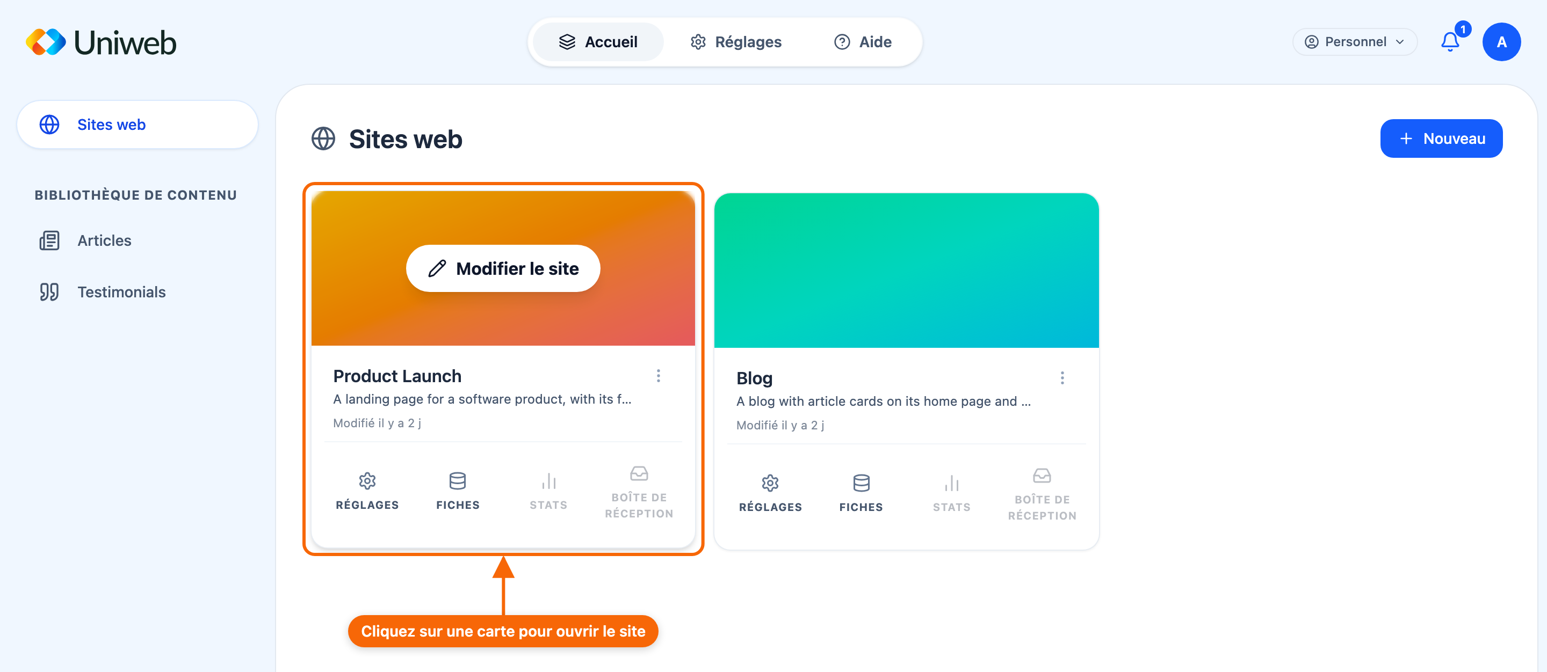The width and height of the screenshot is (1547, 672).
Task: Click the Product Launch title
Action: pos(397,376)
